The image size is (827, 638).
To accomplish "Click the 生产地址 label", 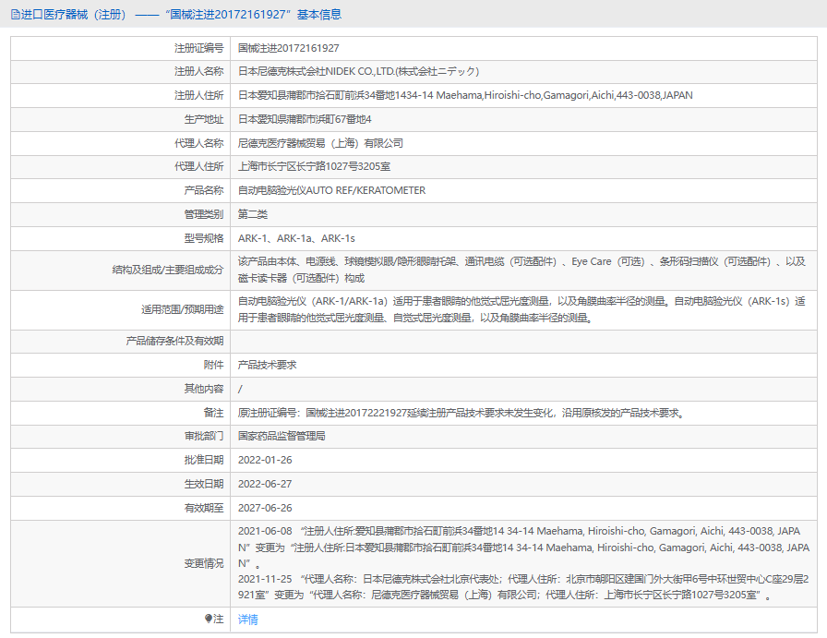I will (x=204, y=119).
